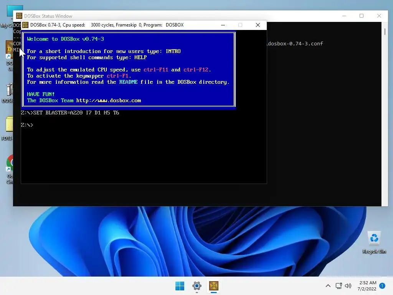Viewport: 393px width, 295px height.
Task: Click the dosbox-0.74-3.conf text in Status Window
Action: click(296, 44)
